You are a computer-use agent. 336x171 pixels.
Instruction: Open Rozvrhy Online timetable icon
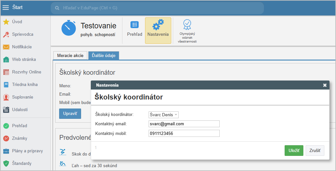pos(6,72)
